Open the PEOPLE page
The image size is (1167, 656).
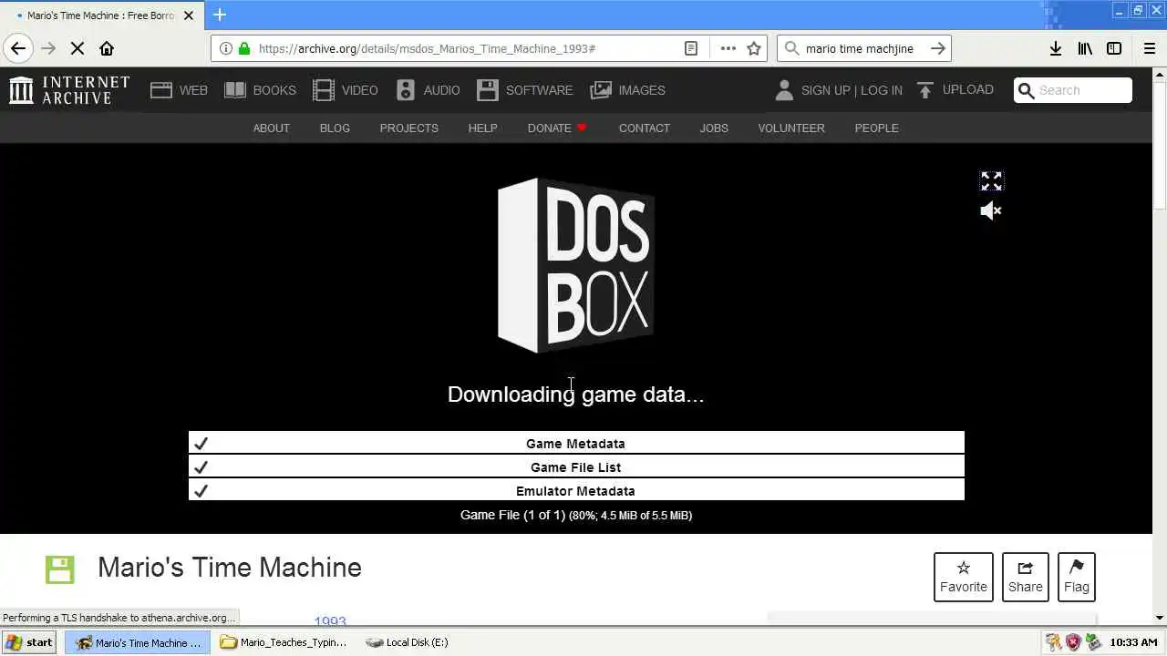876,128
